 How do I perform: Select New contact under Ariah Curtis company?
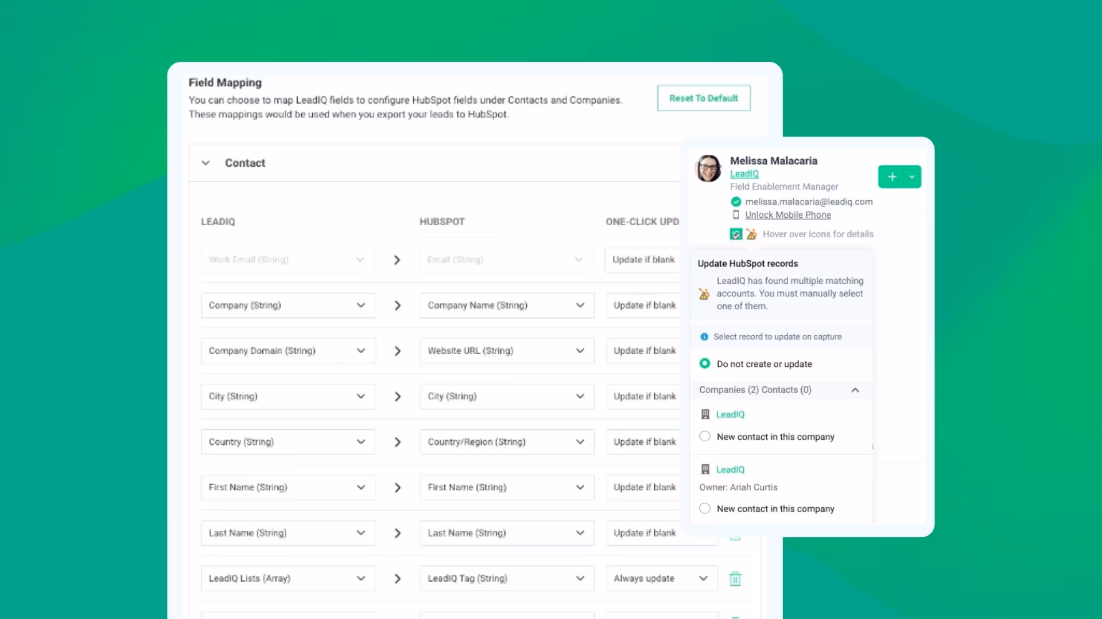pos(705,508)
